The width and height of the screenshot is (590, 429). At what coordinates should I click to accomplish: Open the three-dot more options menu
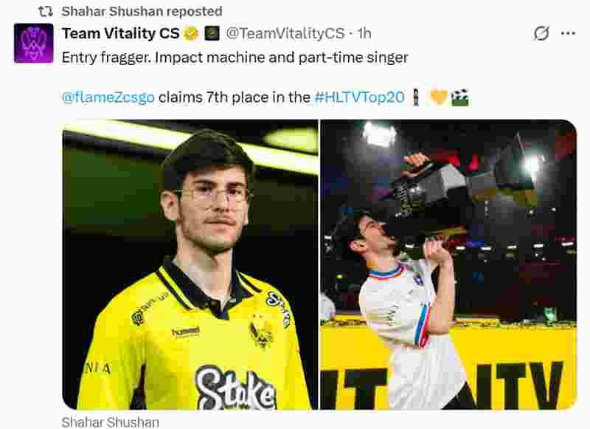(x=568, y=33)
